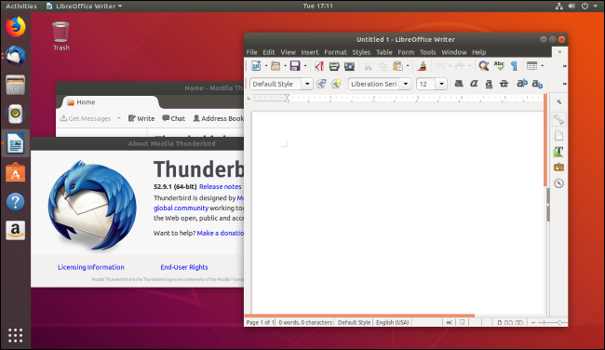Open the Trash on desktop
Image resolution: width=605 pixels, height=350 pixels.
click(60, 36)
